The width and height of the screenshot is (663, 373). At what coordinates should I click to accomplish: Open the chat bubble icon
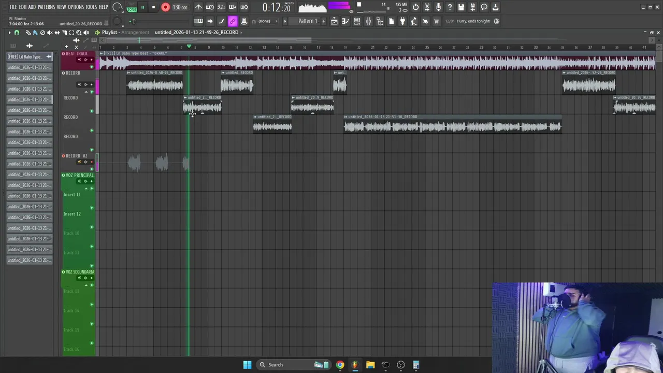(x=484, y=7)
